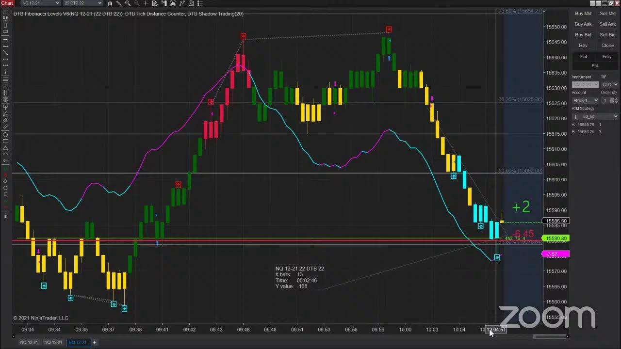
Task: Open the ATM Strategy 50_50 dropdown
Action: click(595, 116)
